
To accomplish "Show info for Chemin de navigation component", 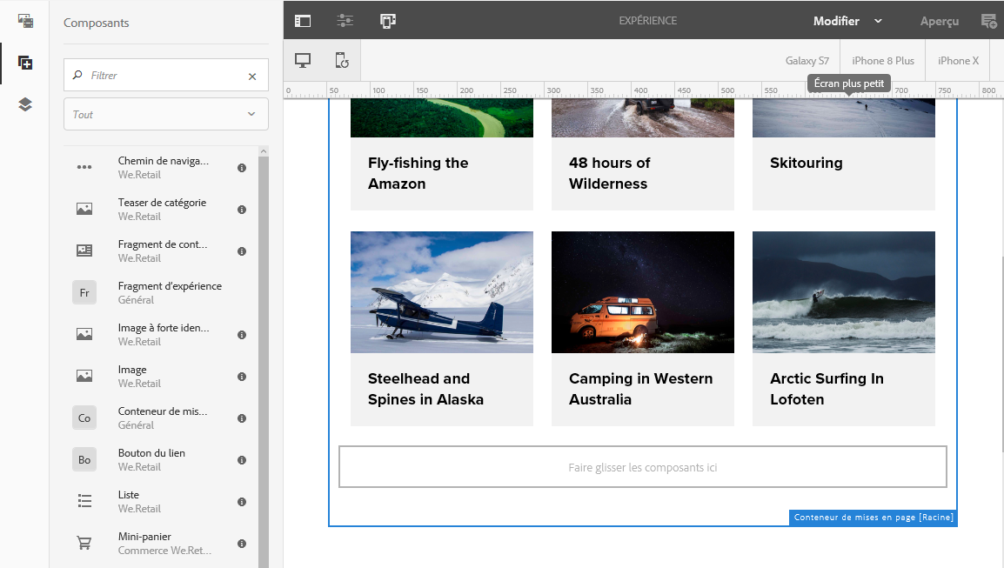I will tap(242, 168).
